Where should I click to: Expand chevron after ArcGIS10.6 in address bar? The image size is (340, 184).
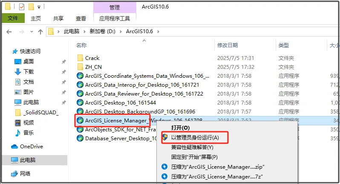pos(158,31)
